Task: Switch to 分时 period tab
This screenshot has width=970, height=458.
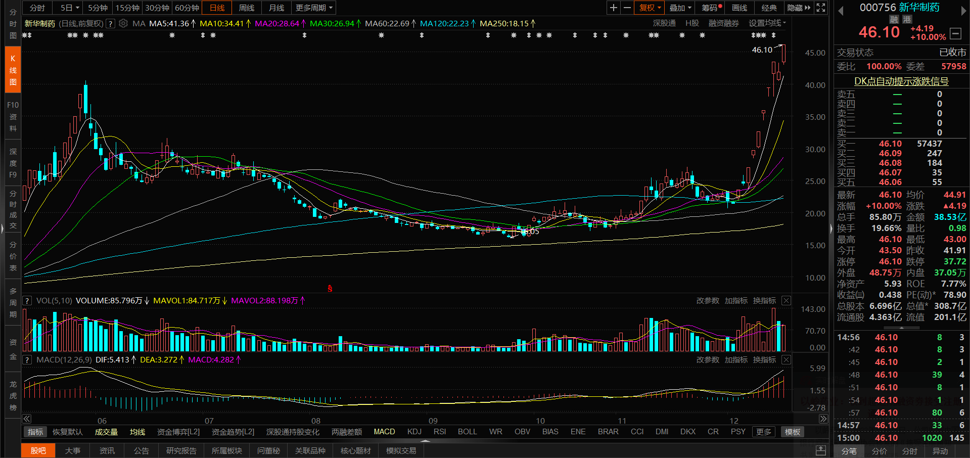Action: click(37, 8)
